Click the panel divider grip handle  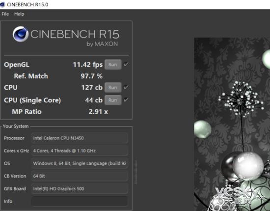135,173
